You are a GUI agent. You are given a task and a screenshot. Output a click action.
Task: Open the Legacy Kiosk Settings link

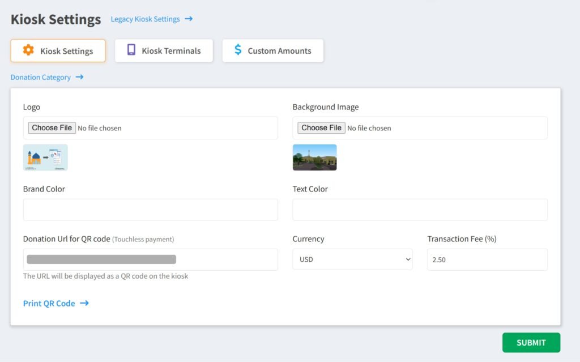point(145,19)
